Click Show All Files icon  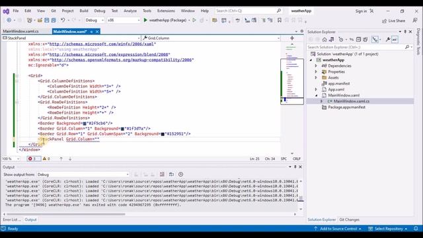click(x=365, y=40)
